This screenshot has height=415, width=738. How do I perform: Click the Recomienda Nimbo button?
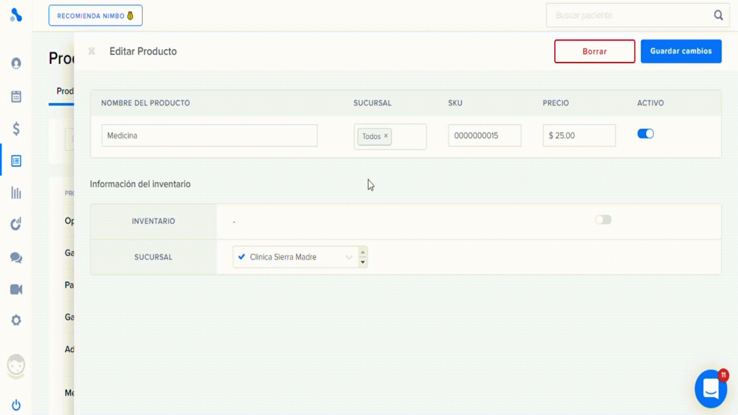95,16
